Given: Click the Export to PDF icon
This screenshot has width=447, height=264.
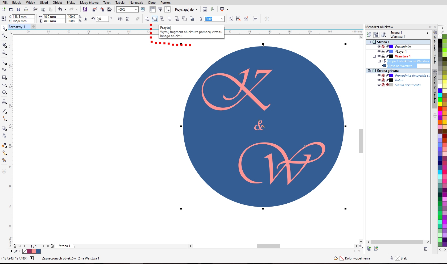Looking at the screenshot, I should point(109,10).
